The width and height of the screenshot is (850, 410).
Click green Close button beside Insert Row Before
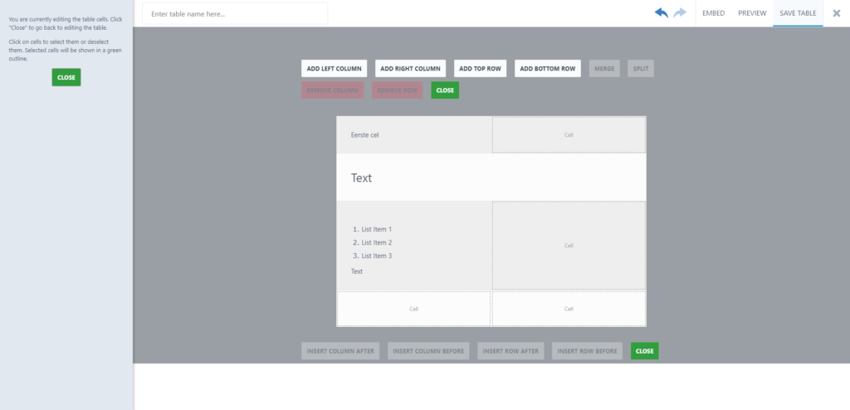pyautogui.click(x=644, y=351)
